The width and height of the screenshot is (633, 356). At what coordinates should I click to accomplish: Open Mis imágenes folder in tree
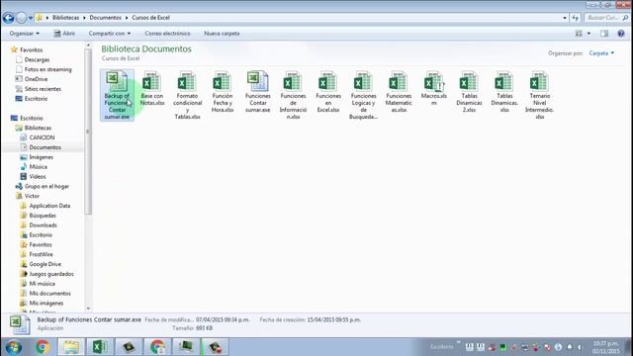point(46,304)
